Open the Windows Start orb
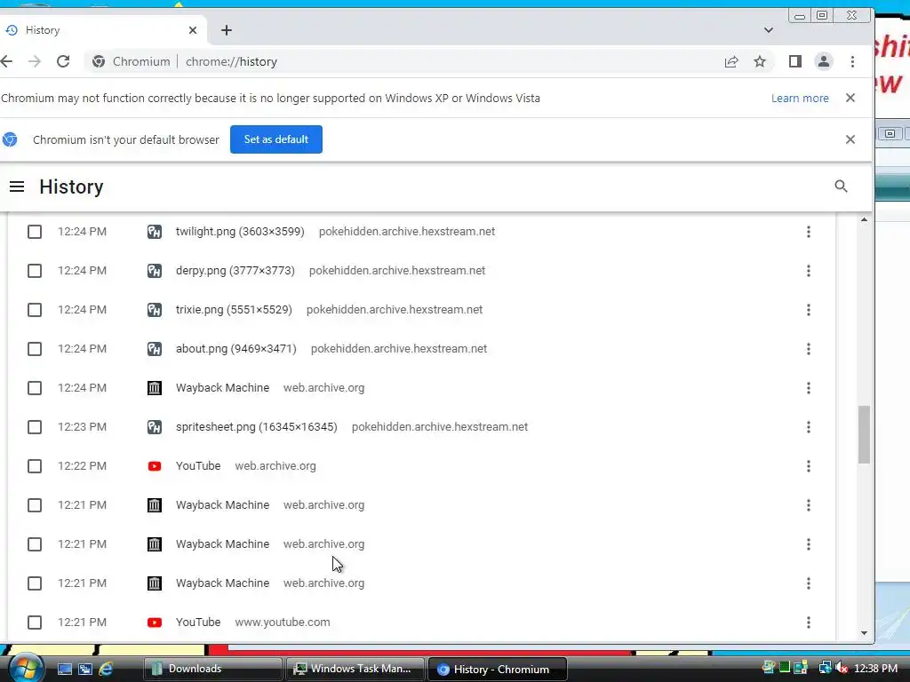Viewport: 910px width, 682px height. pyautogui.click(x=25, y=668)
